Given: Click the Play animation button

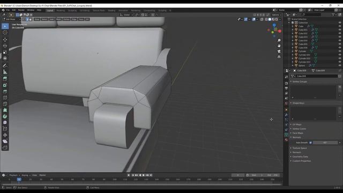Looking at the screenshot, I should [x=144, y=175].
